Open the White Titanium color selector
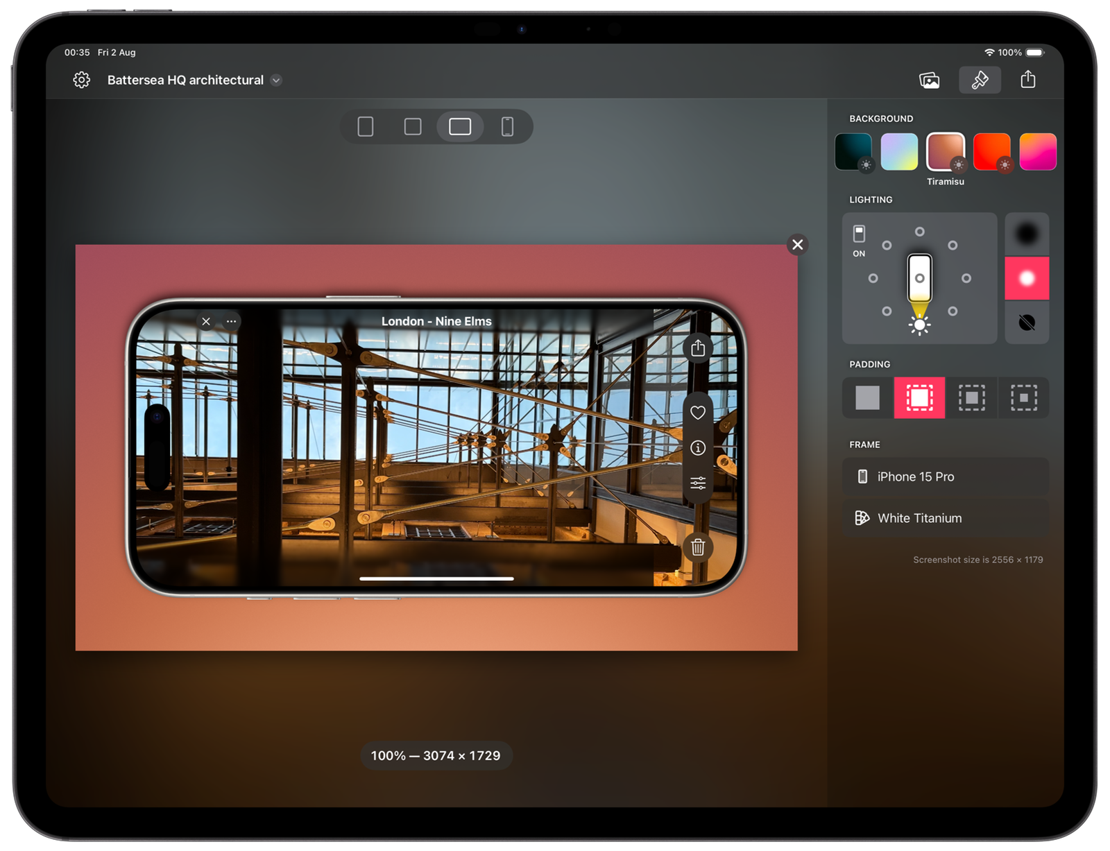Image resolution: width=1110 pixels, height=851 pixels. 945,518
